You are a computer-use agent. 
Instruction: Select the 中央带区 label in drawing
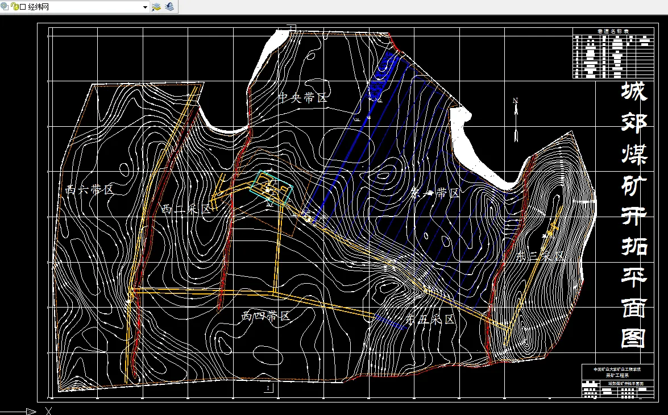tap(303, 98)
